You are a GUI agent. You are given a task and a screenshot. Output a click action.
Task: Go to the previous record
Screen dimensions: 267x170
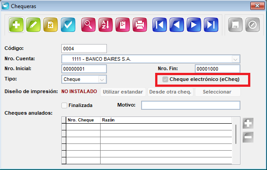pyautogui.click(x=177, y=25)
